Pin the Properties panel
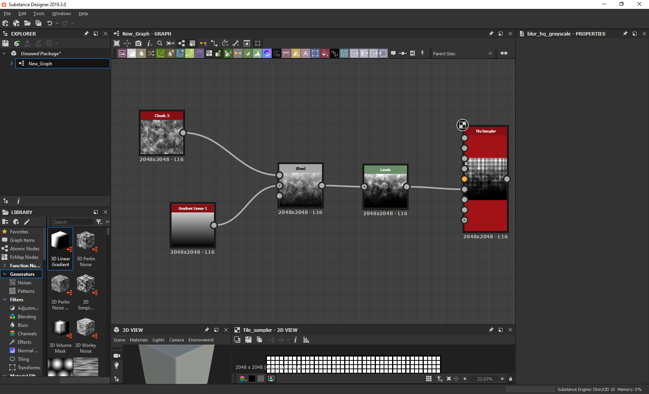 [x=625, y=34]
